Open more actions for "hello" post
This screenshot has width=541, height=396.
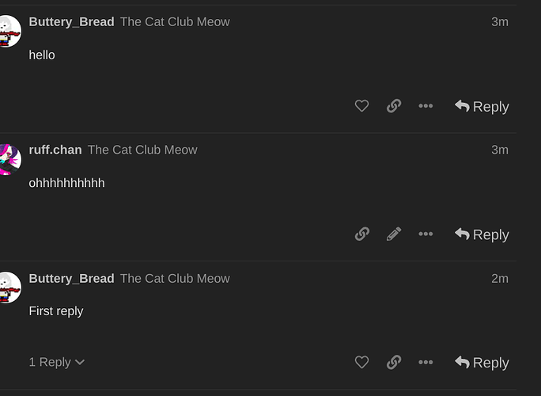426,106
